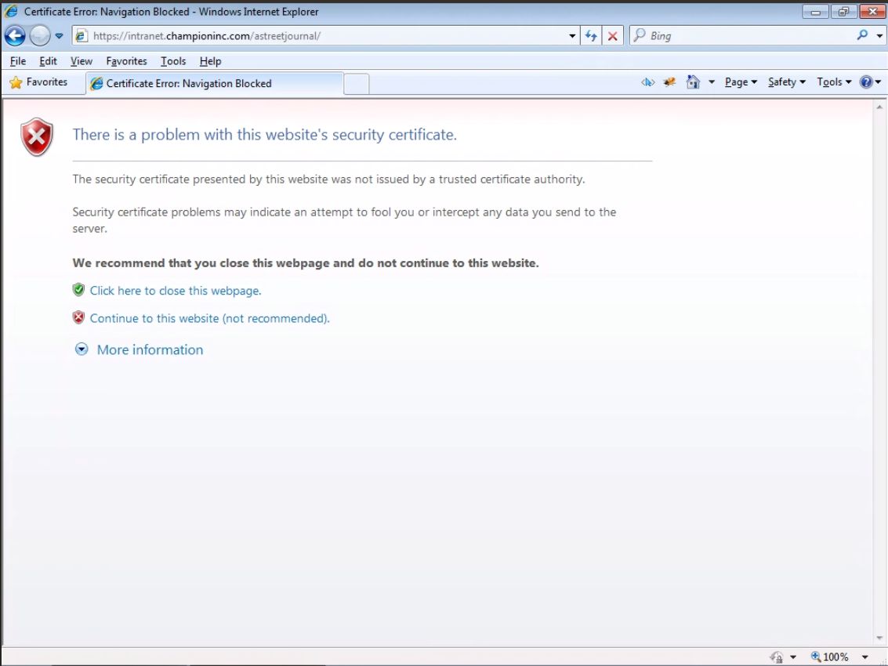The image size is (888, 666).
Task: Click the security zone lock icon in status bar
Action: point(777,657)
